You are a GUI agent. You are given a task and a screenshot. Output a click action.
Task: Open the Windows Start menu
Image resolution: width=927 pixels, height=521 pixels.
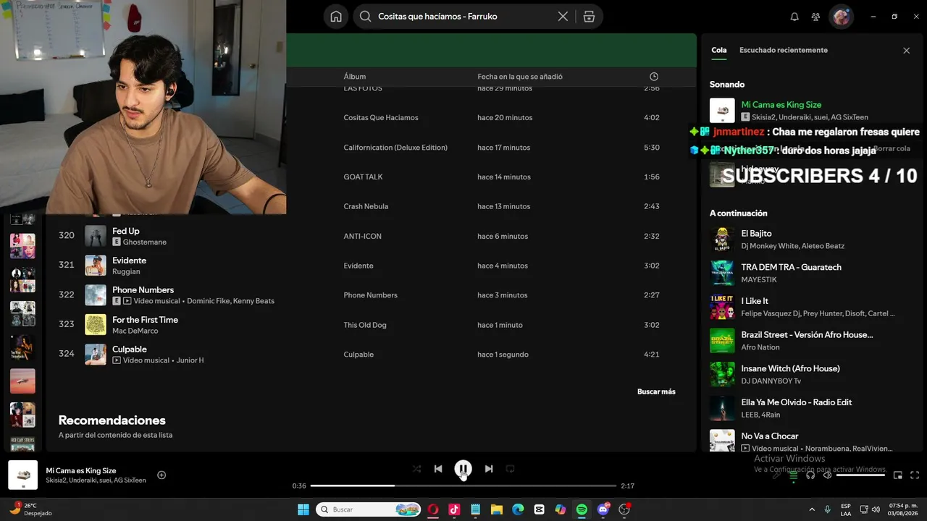303,509
